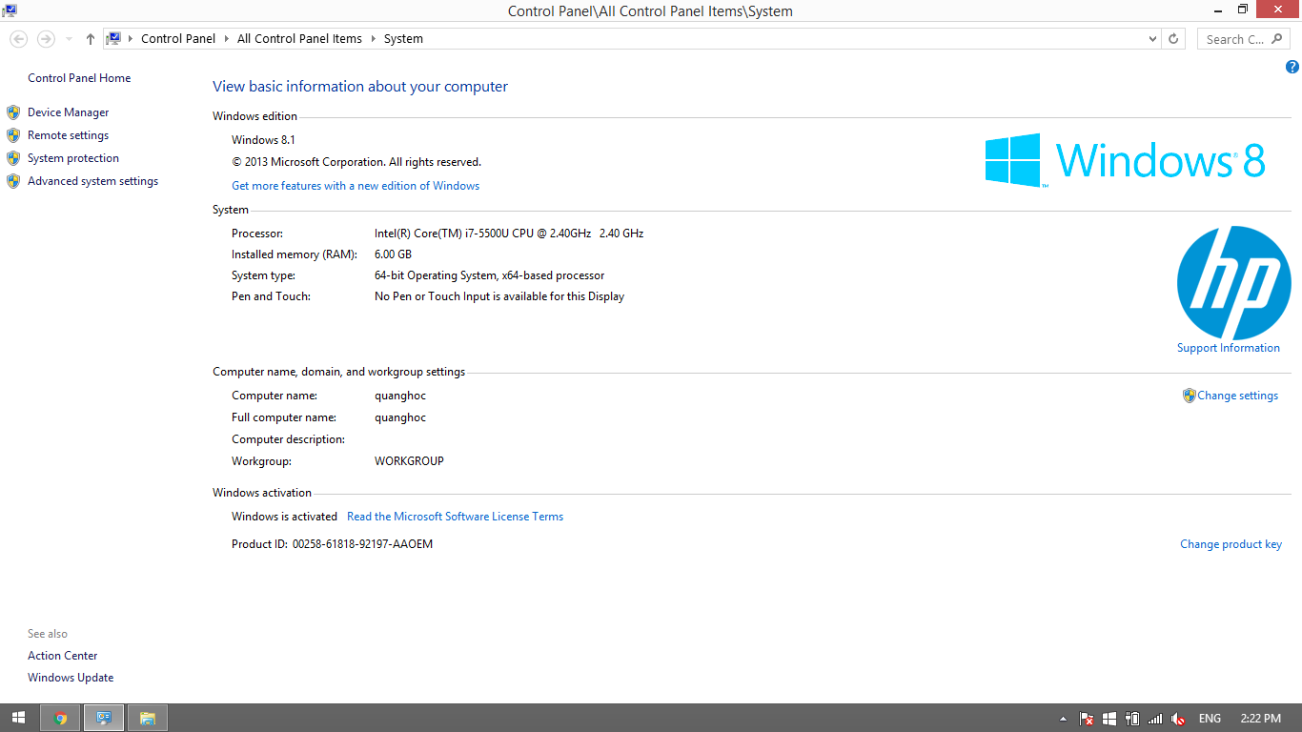Open HP Support Information link
The image size is (1302, 732).
click(1228, 348)
